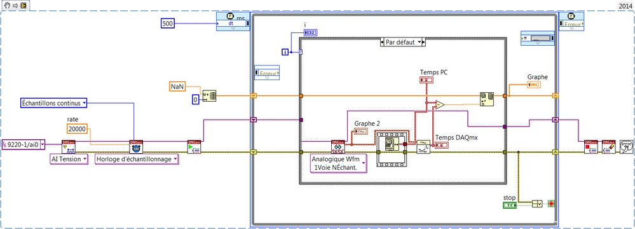
Task: Click the stop boolean TF terminal
Action: point(510,205)
